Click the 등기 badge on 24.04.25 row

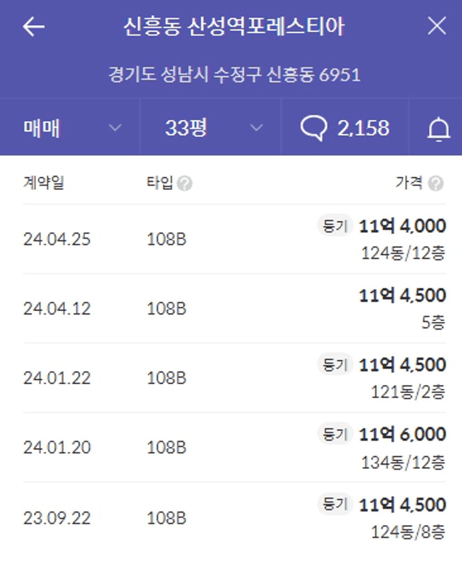(335, 226)
